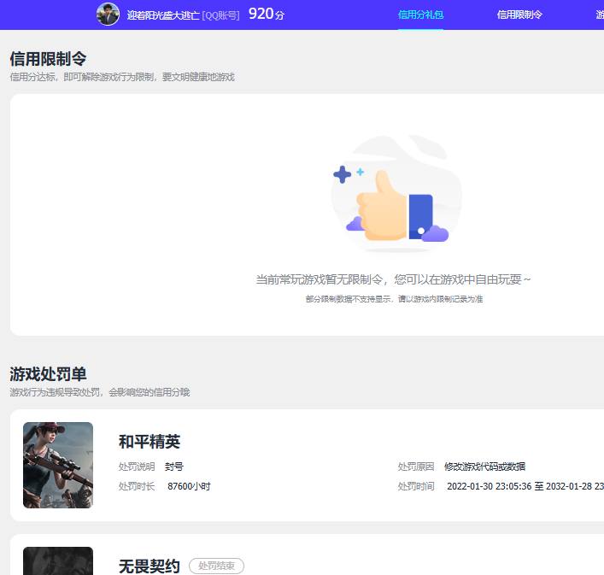Select the subtitle 游戏行为违规导致处罚
This screenshot has width=604, height=575.
pos(56,392)
